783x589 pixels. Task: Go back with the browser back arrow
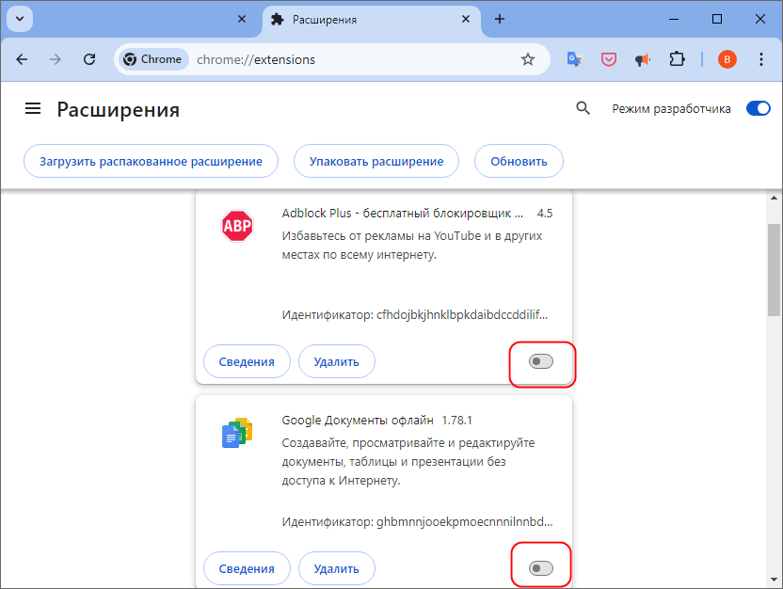22,59
